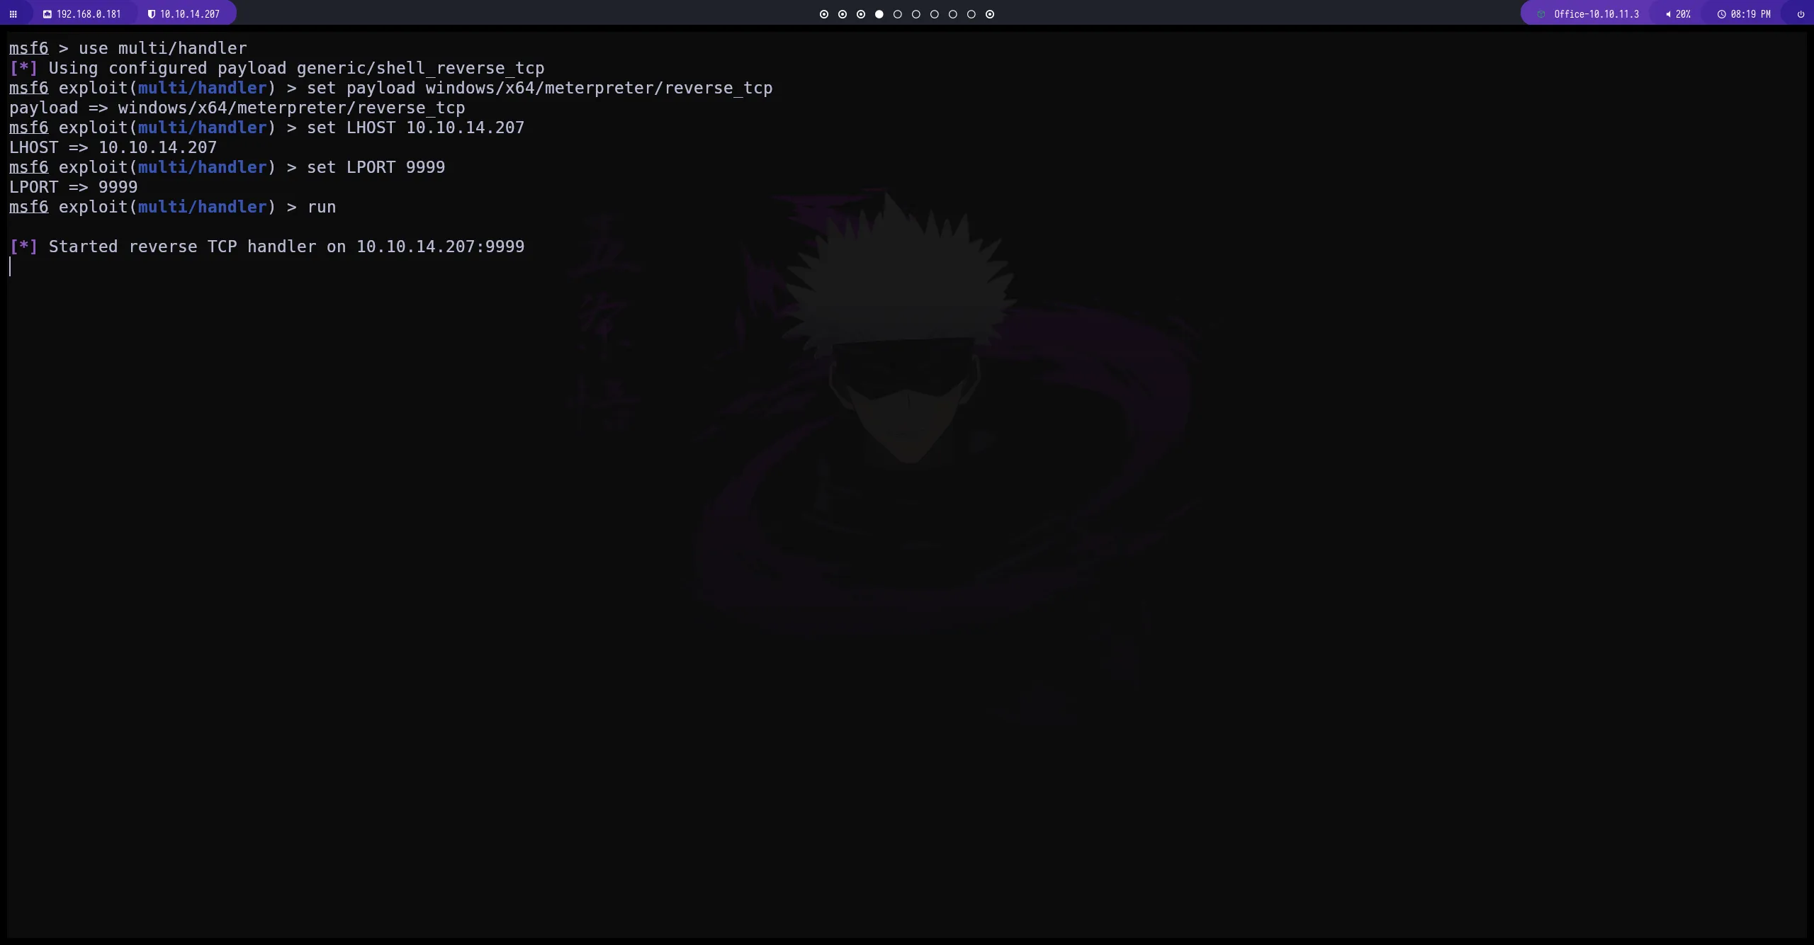Open the application launcher grid icon

tap(13, 14)
